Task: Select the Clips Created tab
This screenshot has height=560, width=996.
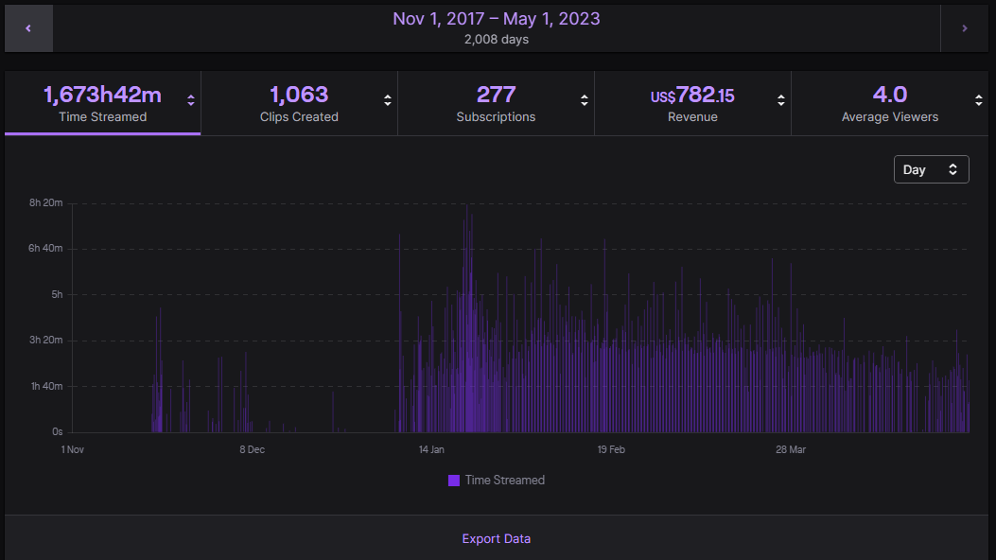Action: (299, 103)
